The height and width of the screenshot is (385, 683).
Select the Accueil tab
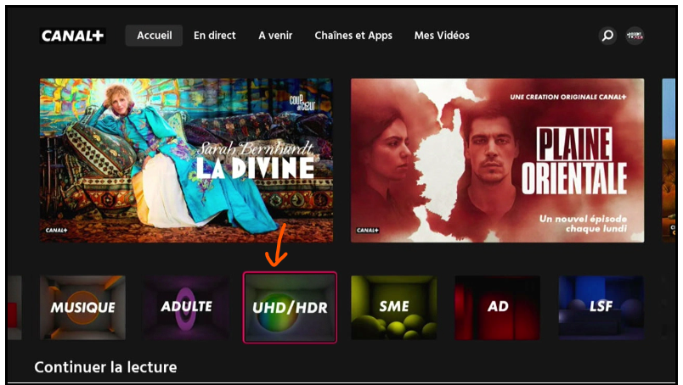(155, 36)
